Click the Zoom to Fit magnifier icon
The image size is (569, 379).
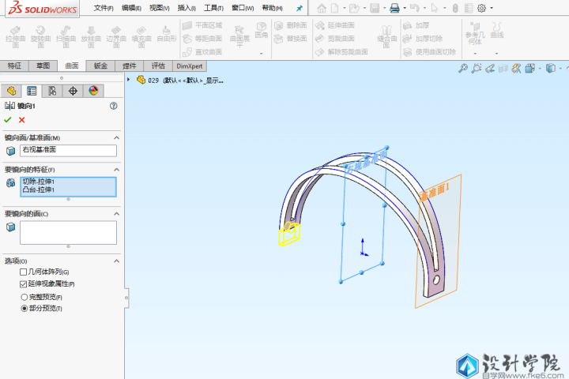point(463,69)
